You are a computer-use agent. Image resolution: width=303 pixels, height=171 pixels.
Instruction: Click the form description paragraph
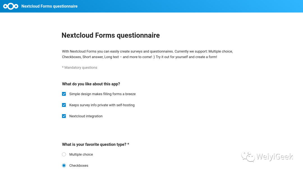[x=147, y=54]
